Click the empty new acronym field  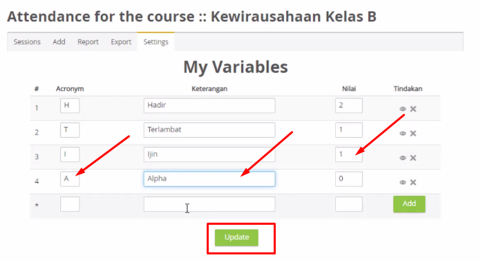click(70, 204)
